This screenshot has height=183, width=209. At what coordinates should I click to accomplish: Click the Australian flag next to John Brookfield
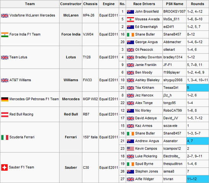coord(130,12)
